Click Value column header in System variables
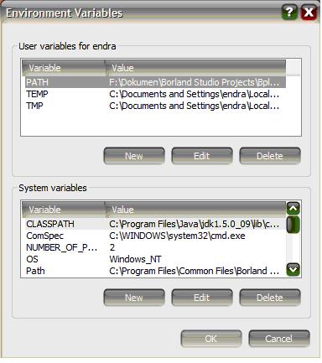The width and height of the screenshot is (322, 363). coord(195,210)
